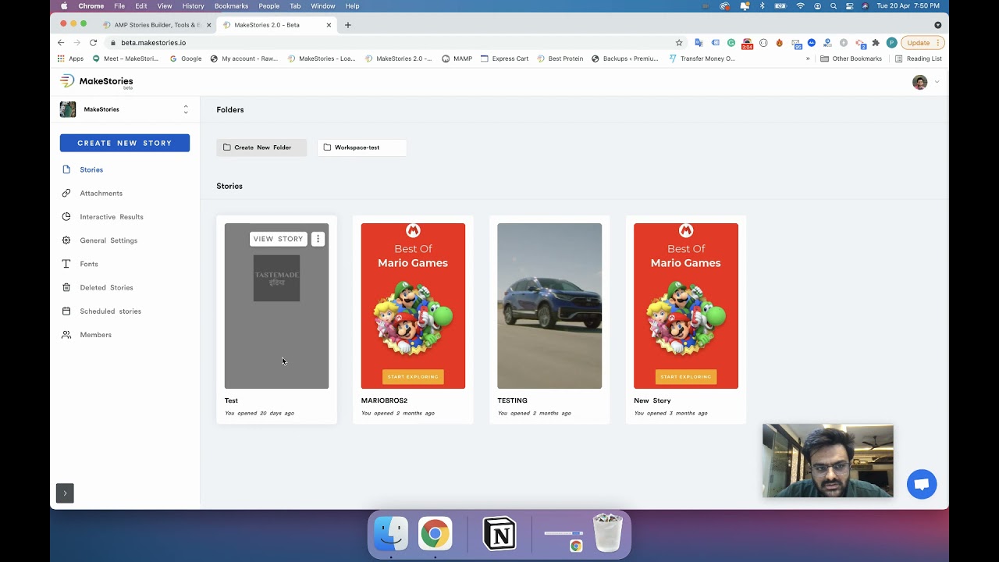Open Notion from the Dock
Screen dimensions: 999x562
[x=499, y=534]
